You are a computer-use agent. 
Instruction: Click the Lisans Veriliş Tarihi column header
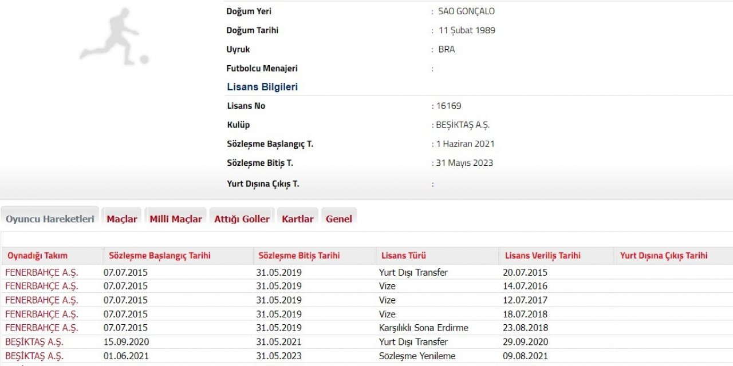tap(543, 256)
